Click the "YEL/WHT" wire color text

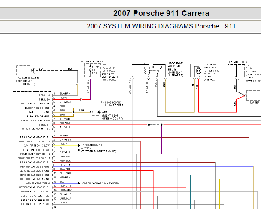tap(65, 144)
